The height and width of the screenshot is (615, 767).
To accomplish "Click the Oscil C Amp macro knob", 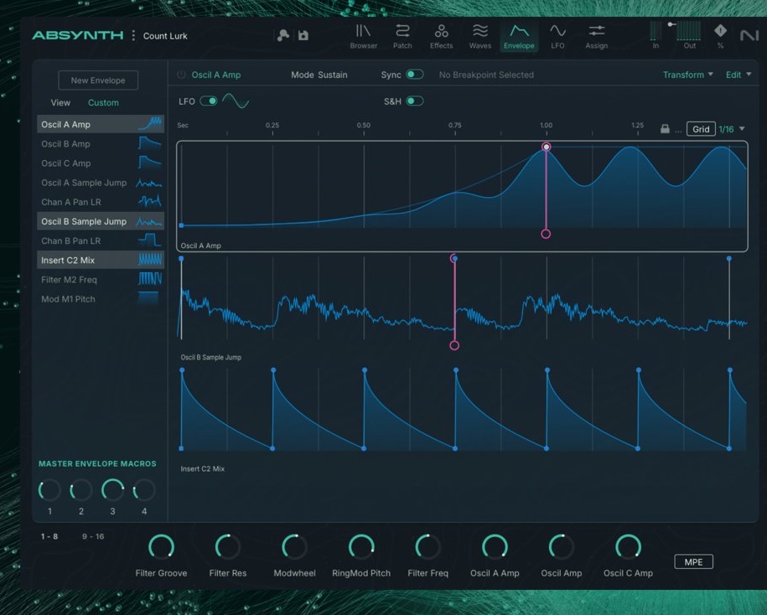I will coord(628,546).
